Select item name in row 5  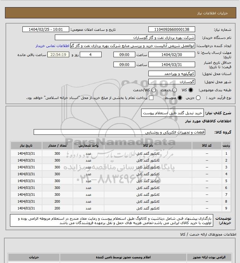click(x=148, y=181)
